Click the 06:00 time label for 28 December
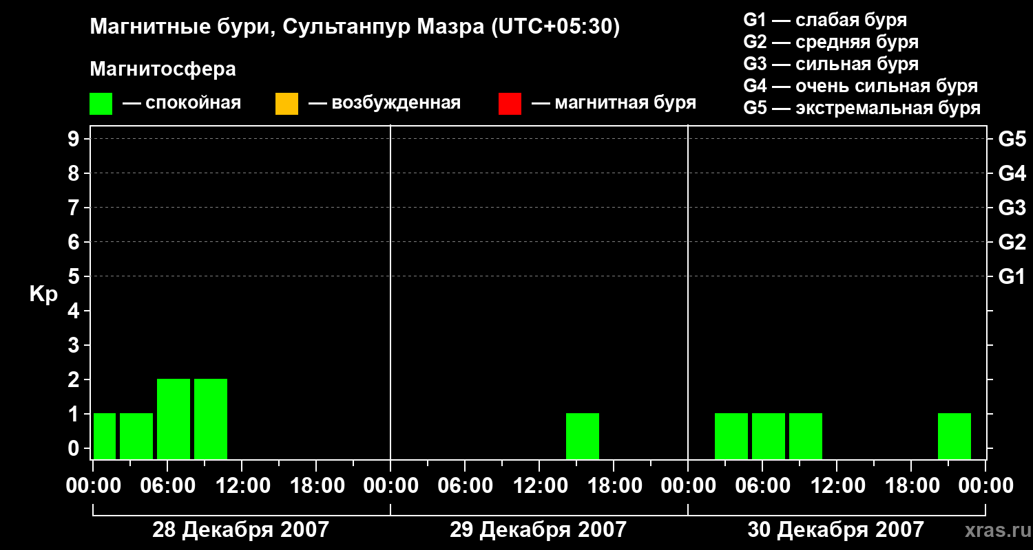This screenshot has height=550, width=1033. [x=167, y=486]
